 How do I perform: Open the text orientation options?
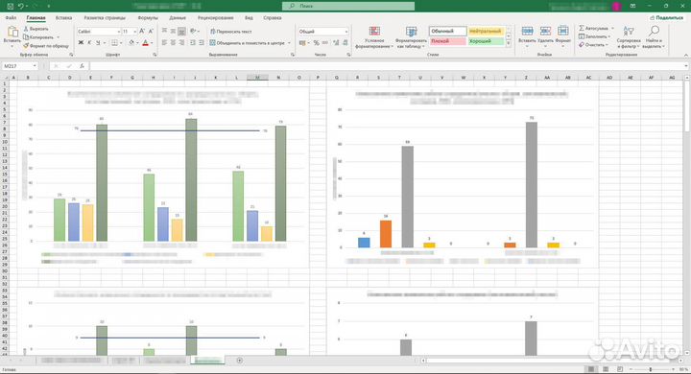tap(194, 31)
